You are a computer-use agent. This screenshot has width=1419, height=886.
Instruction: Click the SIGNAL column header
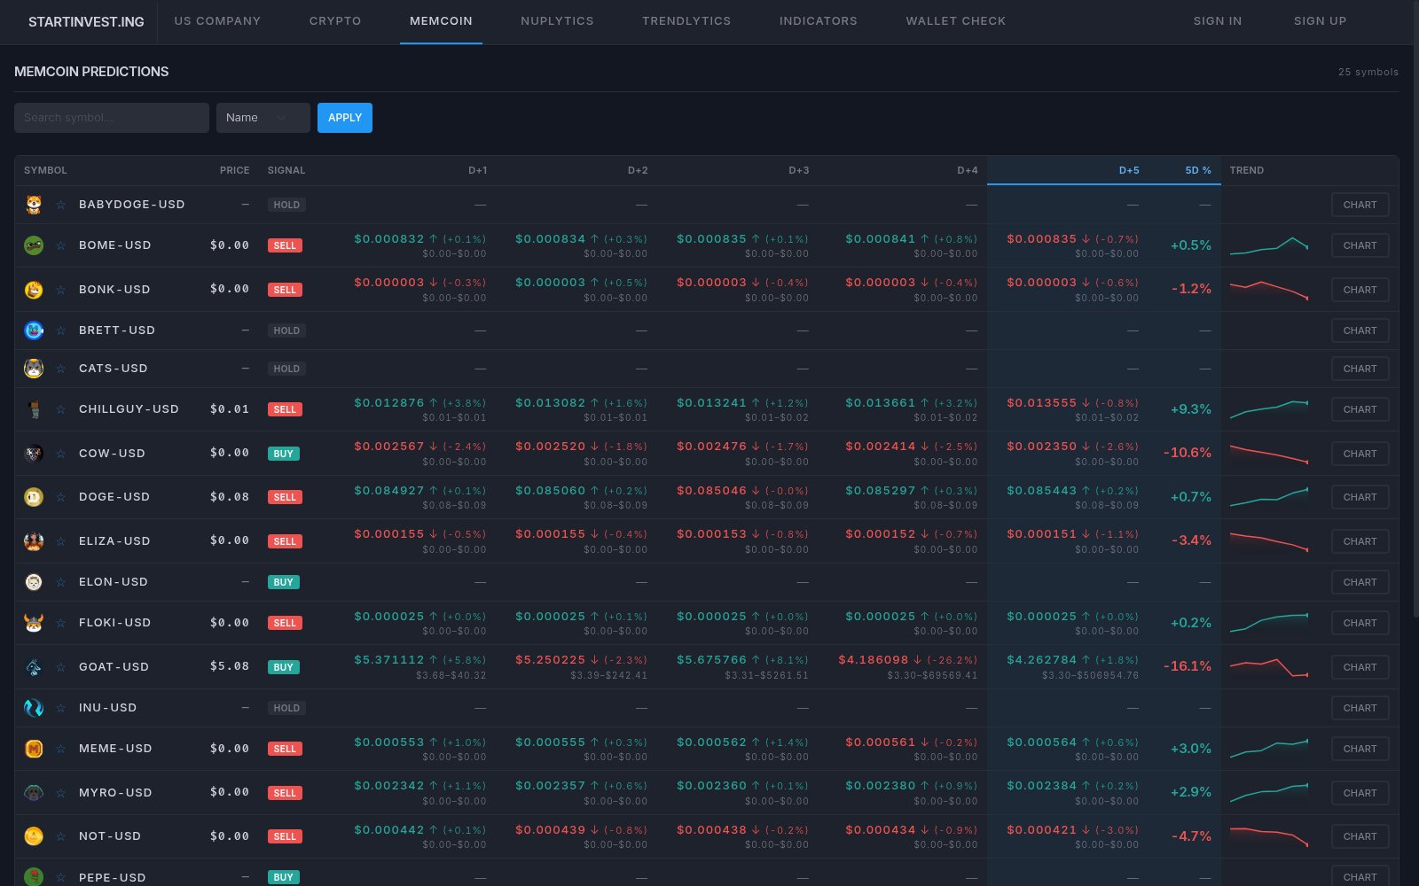286,170
